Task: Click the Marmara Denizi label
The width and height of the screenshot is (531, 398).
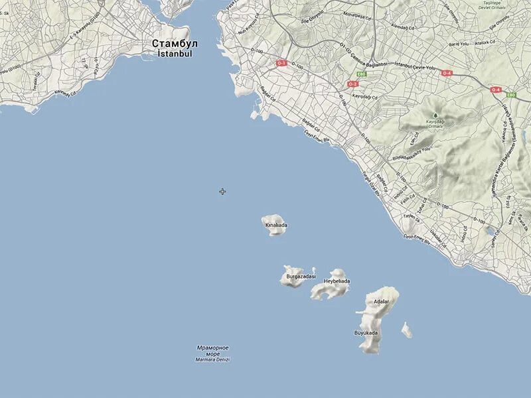Action: pyautogui.click(x=212, y=360)
